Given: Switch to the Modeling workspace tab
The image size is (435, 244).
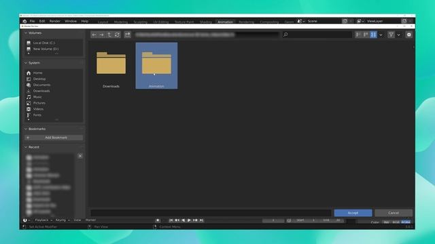Looking at the screenshot, I should tap(121, 22).
